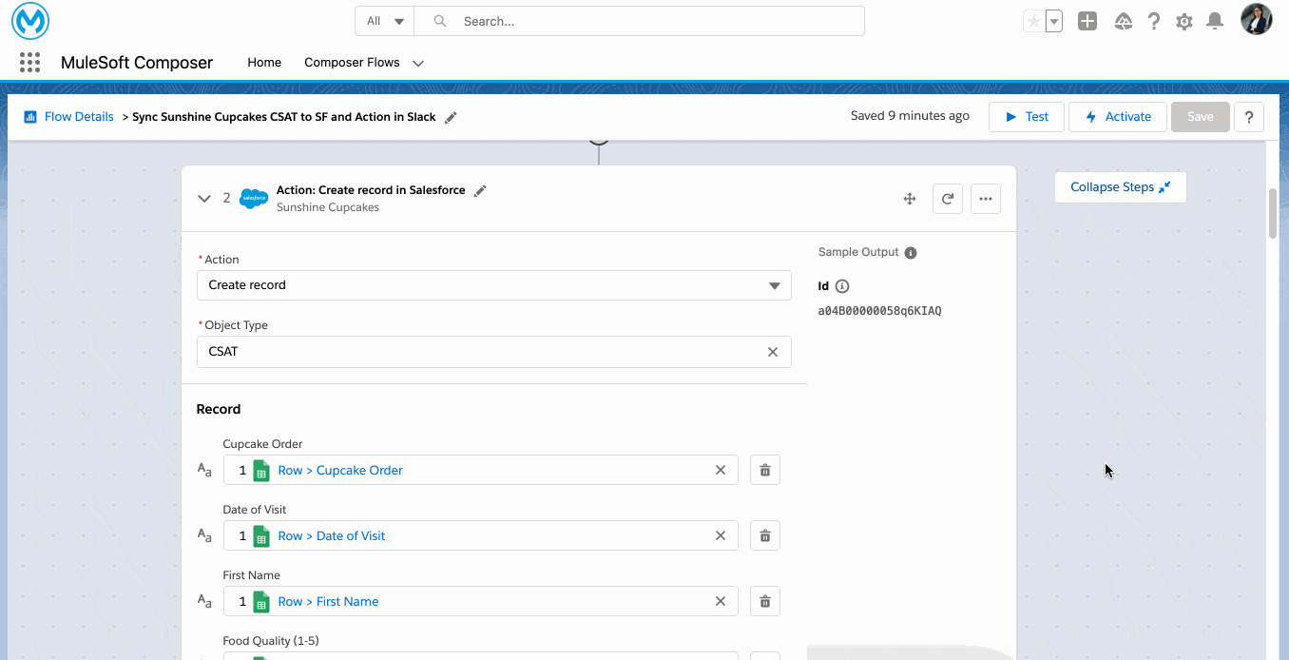Toggle First Name text type icon

(x=204, y=601)
